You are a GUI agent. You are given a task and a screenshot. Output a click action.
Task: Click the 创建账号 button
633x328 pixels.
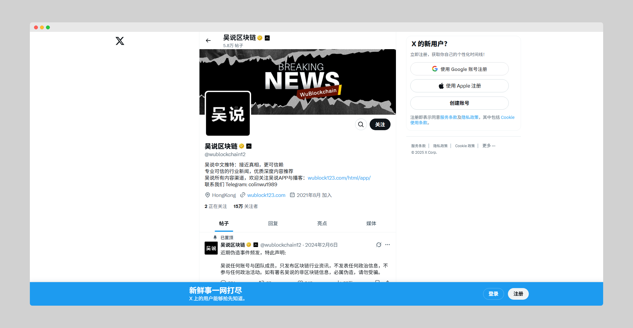(459, 103)
